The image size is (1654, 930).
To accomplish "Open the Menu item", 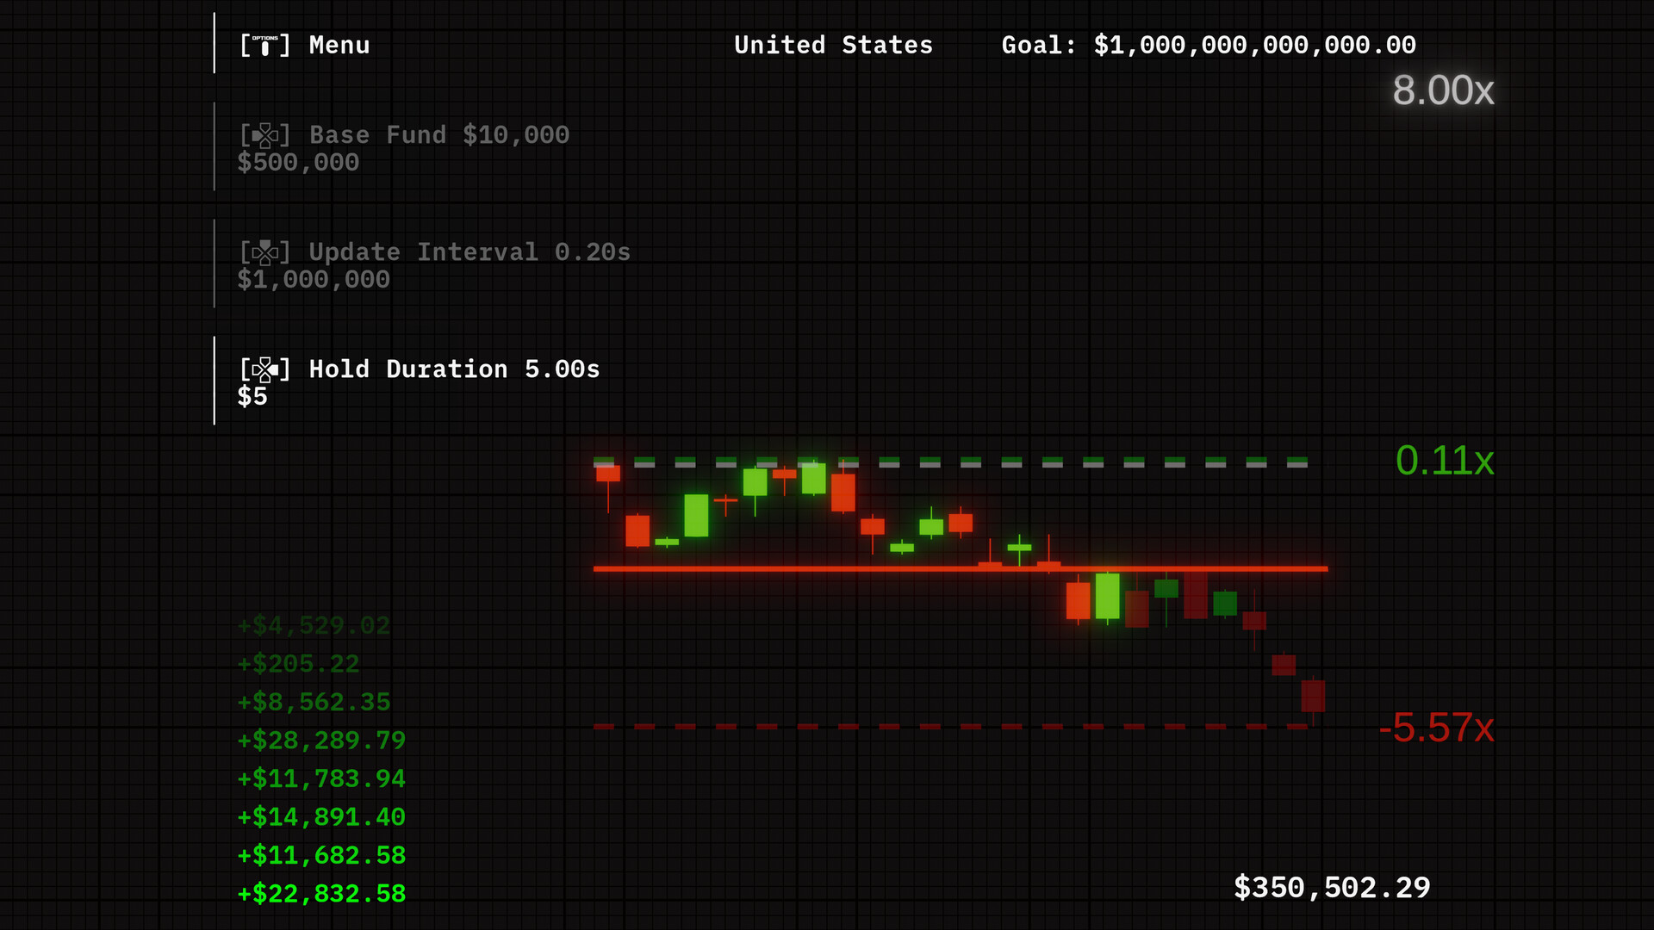I will pos(339,45).
